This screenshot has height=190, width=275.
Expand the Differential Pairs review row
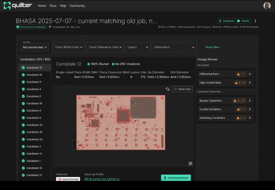[x=249, y=74]
